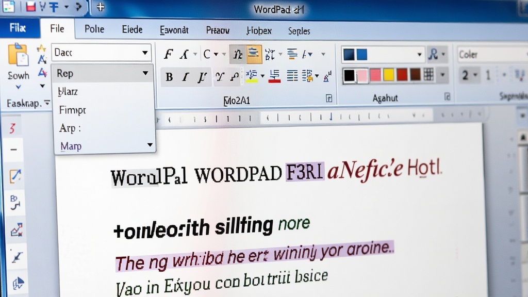Click the red underlined font color icon
This screenshot has width=528, height=297.
pos(274,76)
